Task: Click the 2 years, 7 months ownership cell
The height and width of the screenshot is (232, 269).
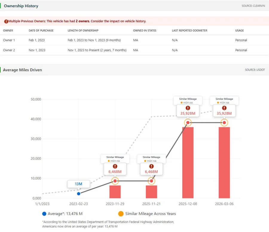Action: click(x=97, y=50)
